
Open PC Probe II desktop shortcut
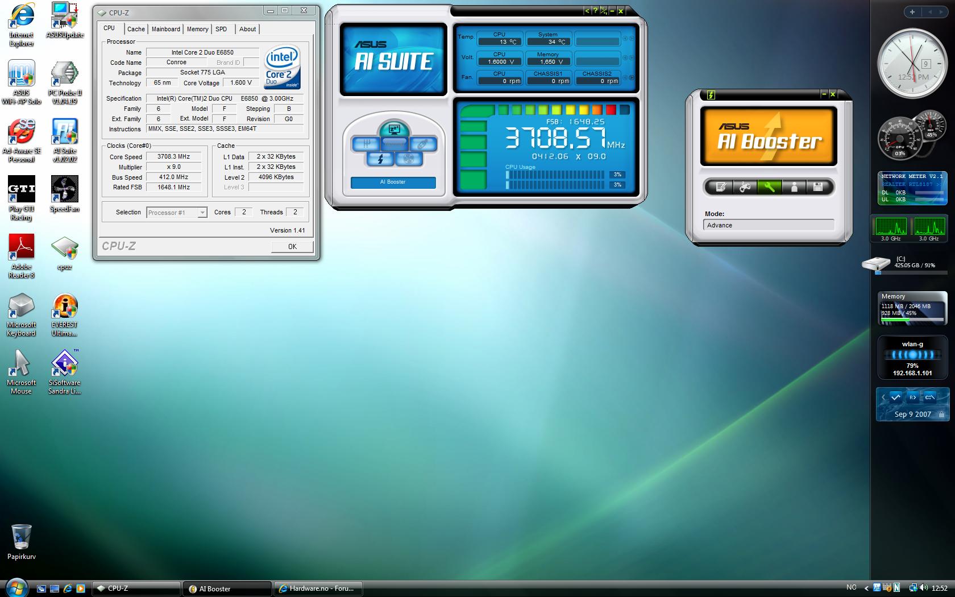pyautogui.click(x=65, y=82)
